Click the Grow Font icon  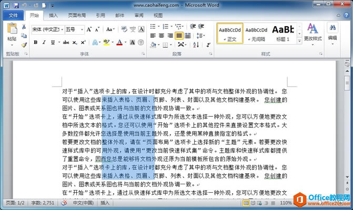pos(89,29)
